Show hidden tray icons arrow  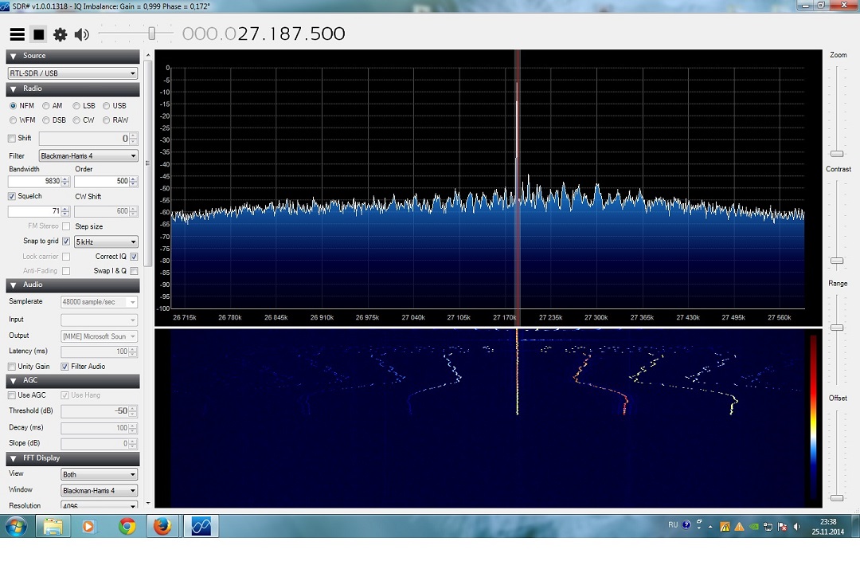coord(710,527)
